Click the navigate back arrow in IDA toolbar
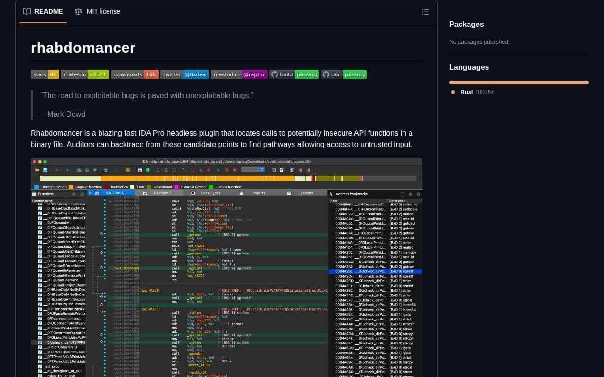The image size is (604, 377). [x=56, y=170]
